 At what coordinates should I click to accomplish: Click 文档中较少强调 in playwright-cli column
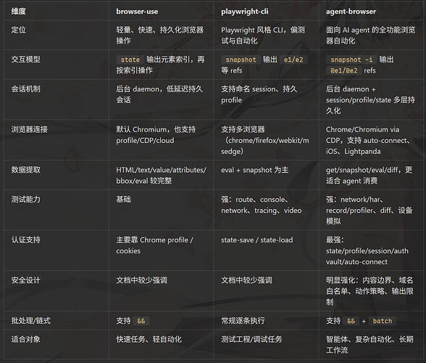point(246,280)
